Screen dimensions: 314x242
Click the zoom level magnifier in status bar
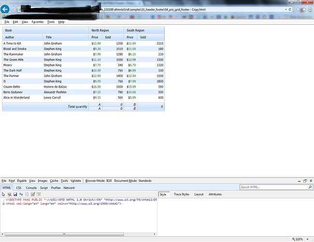coord(293,239)
